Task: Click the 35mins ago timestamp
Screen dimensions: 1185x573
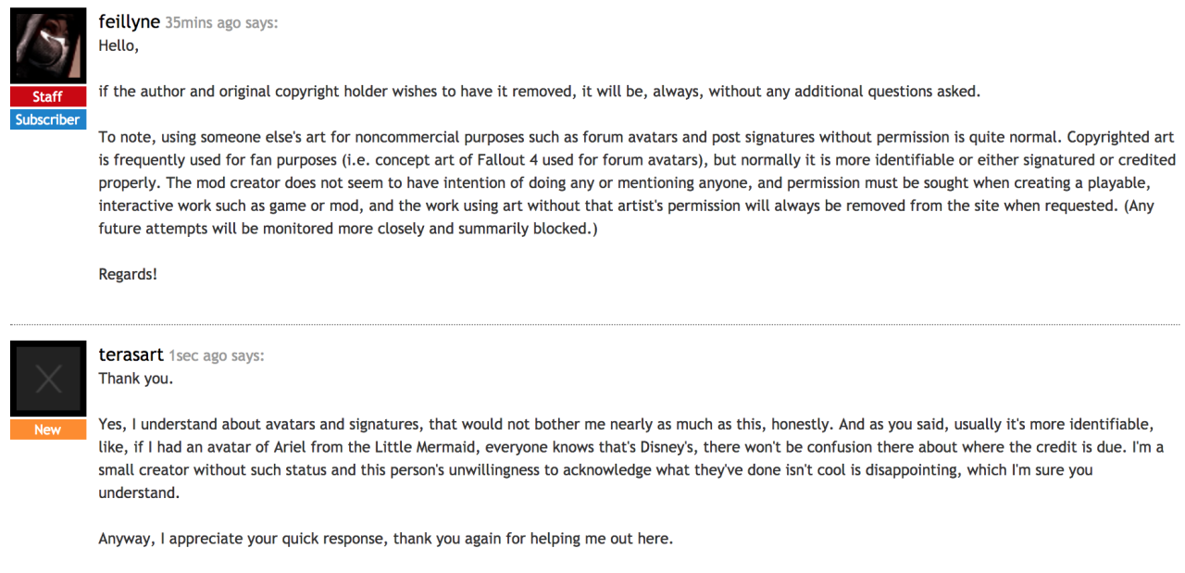Action: (203, 23)
